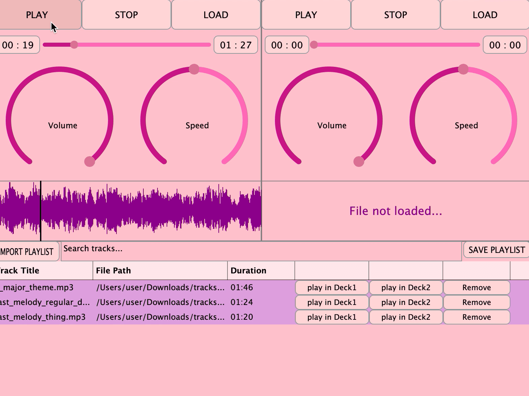Click the SAVE PLAYLIST button
This screenshot has width=529, height=396.
pyautogui.click(x=496, y=250)
